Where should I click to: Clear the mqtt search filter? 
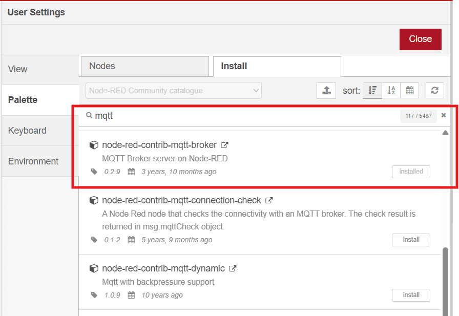[444, 116]
